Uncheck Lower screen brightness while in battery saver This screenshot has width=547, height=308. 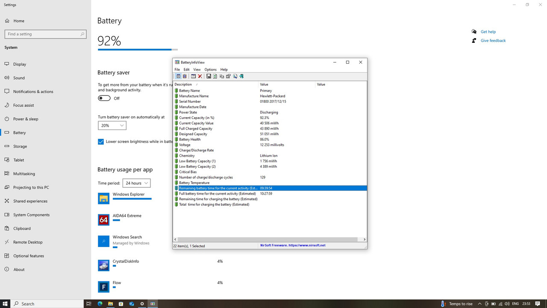tap(101, 142)
